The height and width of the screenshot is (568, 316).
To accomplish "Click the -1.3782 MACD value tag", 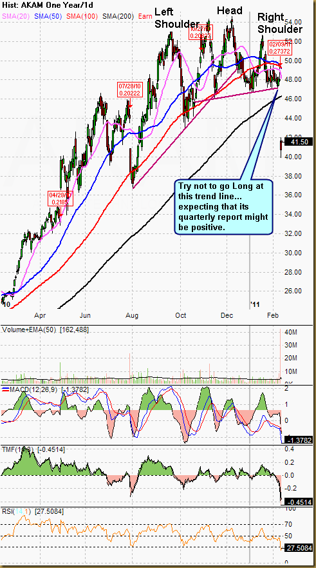I will (298, 440).
